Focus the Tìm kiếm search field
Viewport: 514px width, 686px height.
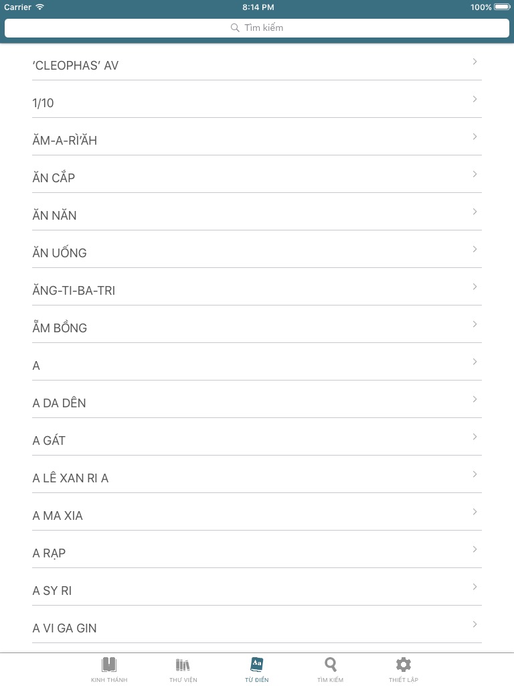click(x=257, y=28)
